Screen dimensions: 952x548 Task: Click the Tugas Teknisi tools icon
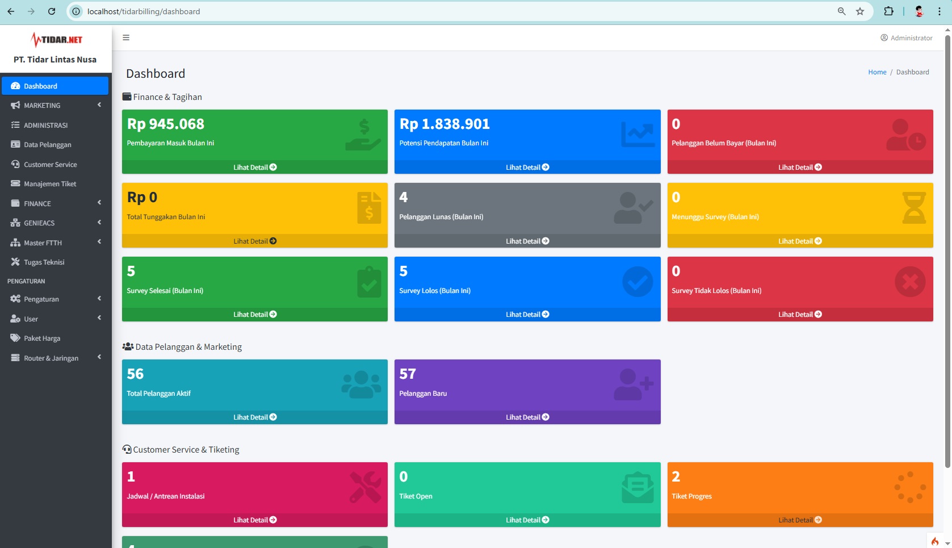coord(15,262)
